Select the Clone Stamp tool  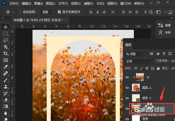pyautogui.click(x=6, y=87)
